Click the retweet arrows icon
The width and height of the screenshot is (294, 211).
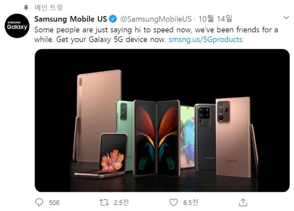(104, 202)
